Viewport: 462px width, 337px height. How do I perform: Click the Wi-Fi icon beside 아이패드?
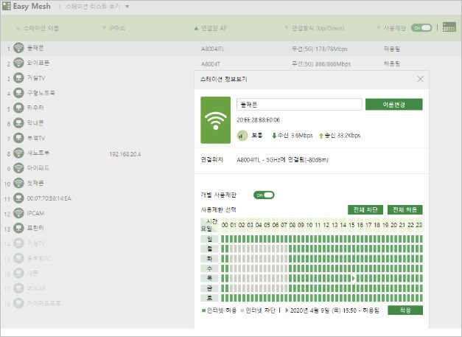coord(18,168)
